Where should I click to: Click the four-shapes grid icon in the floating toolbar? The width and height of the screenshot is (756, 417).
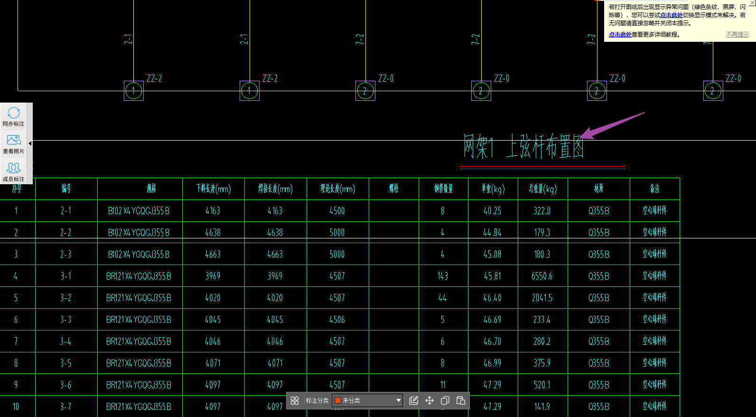pos(295,400)
